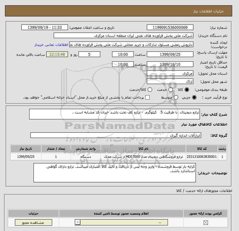Click the request creator field داریوش رمضی
This screenshot has width=239, height=231.
click(x=131, y=44)
